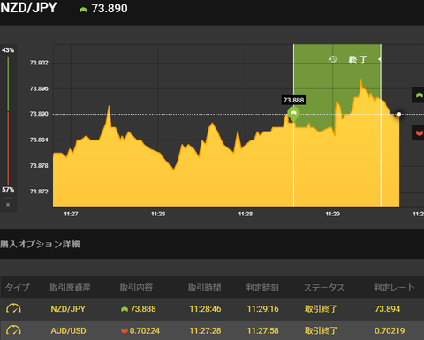Click the small arrow right of 終了 label
The height and width of the screenshot is (340, 424).
pos(380,59)
